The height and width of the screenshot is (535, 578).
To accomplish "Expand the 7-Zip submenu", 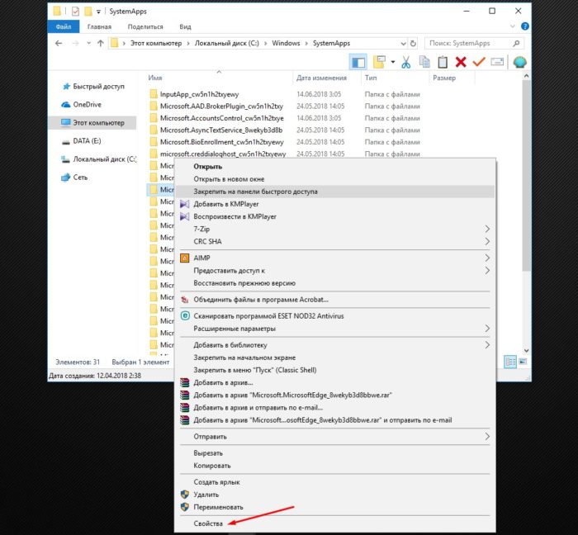I will click(x=335, y=229).
